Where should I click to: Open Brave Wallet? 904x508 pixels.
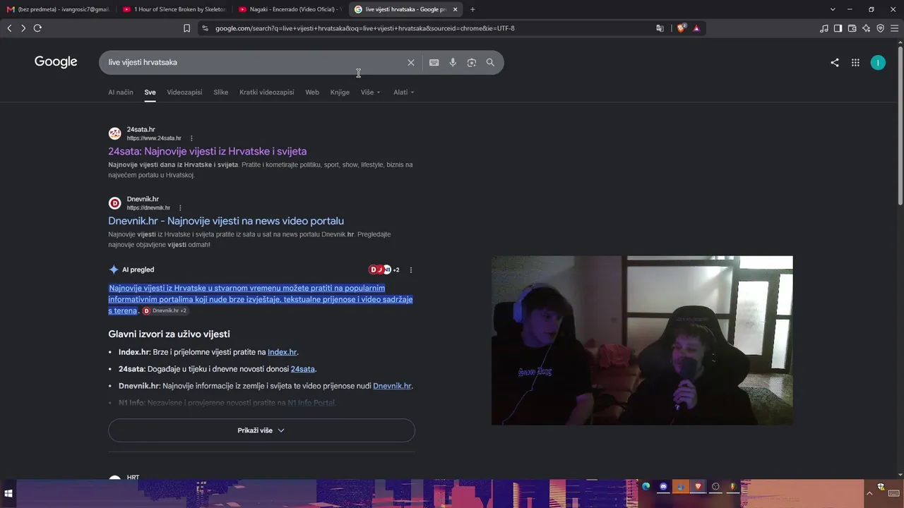point(852,28)
